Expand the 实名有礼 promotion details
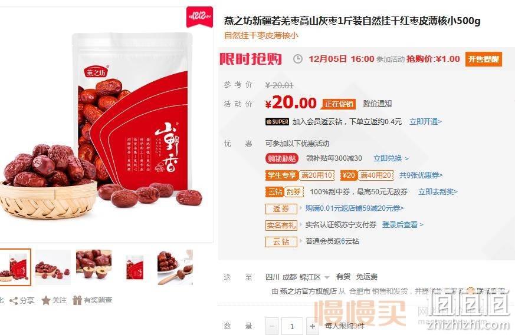515x335 pixels. pyautogui.click(x=300, y=225)
